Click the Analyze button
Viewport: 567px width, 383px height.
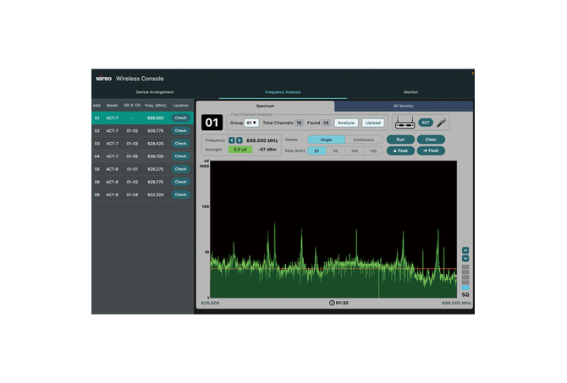pyautogui.click(x=345, y=123)
